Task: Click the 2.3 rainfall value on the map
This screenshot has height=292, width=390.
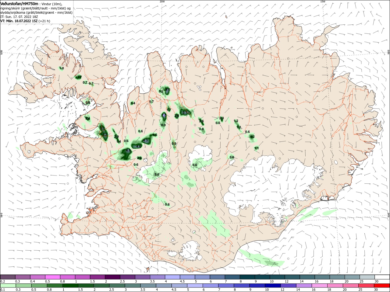Action: (x=222, y=118)
